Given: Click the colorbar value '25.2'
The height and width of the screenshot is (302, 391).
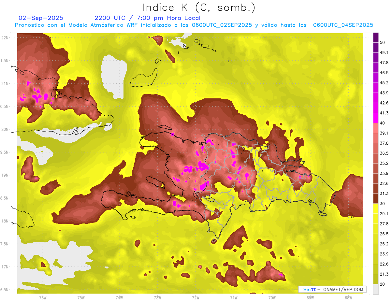Looking at the screenshot, I should (384, 244).
